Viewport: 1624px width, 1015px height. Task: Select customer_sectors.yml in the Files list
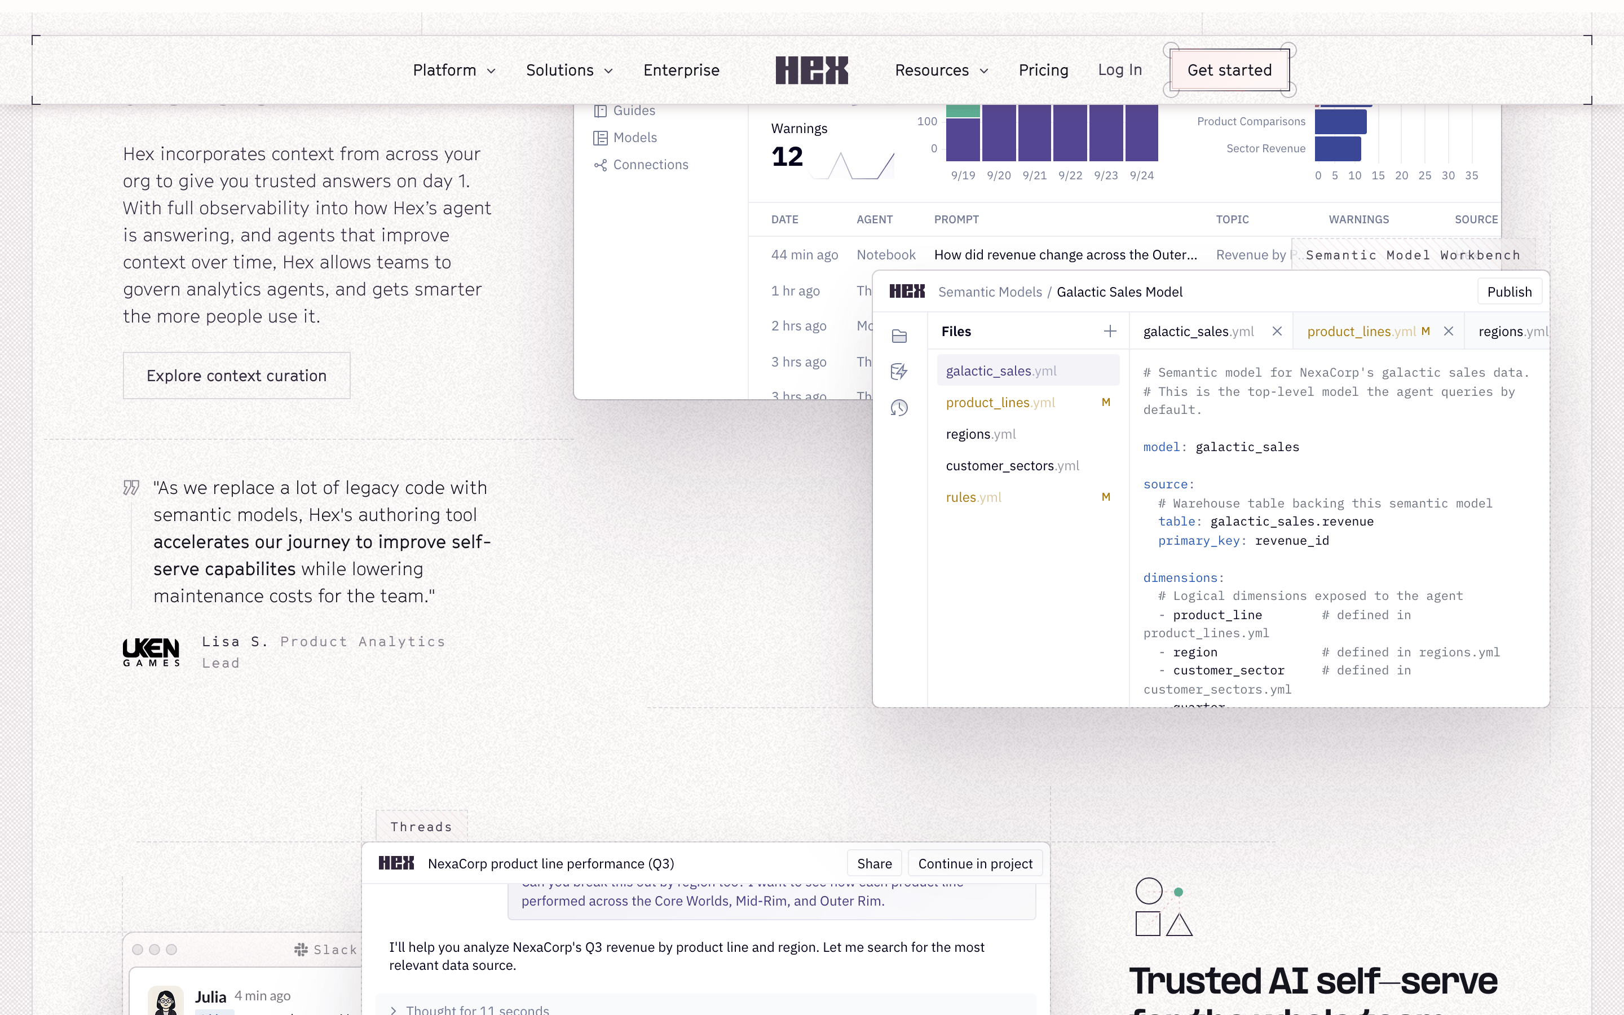point(1027,465)
